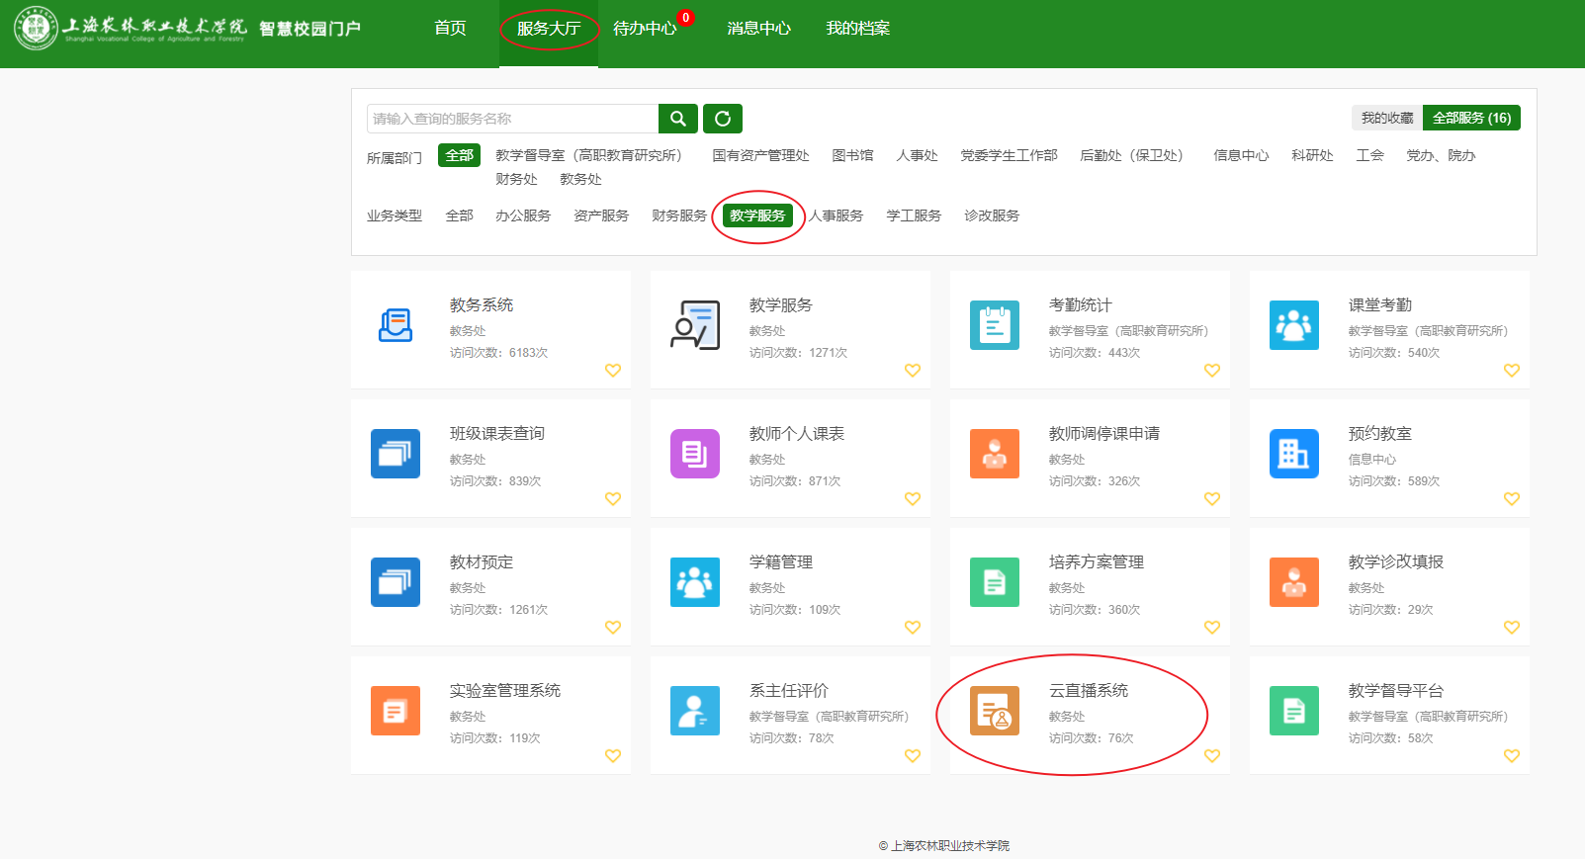
Task: Click the 教师个人课表 purple icon
Action: pyautogui.click(x=694, y=454)
